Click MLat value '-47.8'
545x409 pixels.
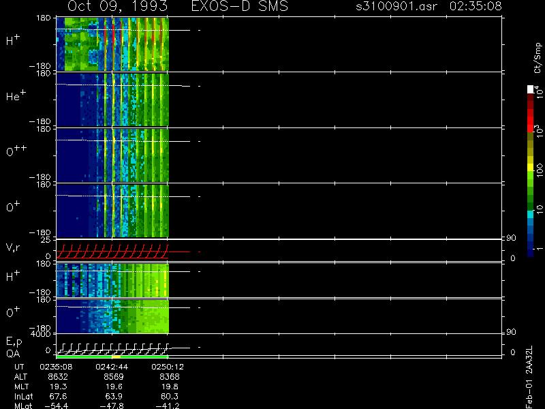click(112, 406)
